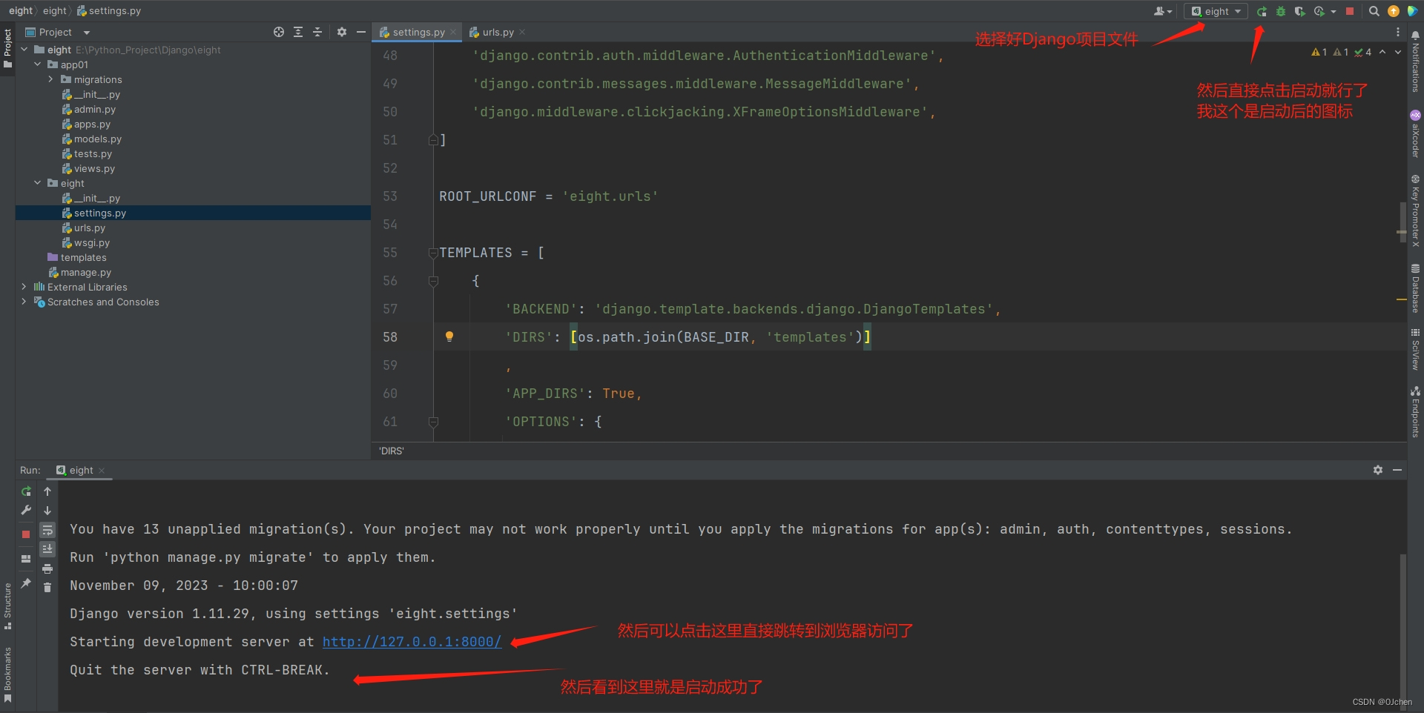Open the editor tabs more-options menu
This screenshot has width=1424, height=713.
[1398, 32]
